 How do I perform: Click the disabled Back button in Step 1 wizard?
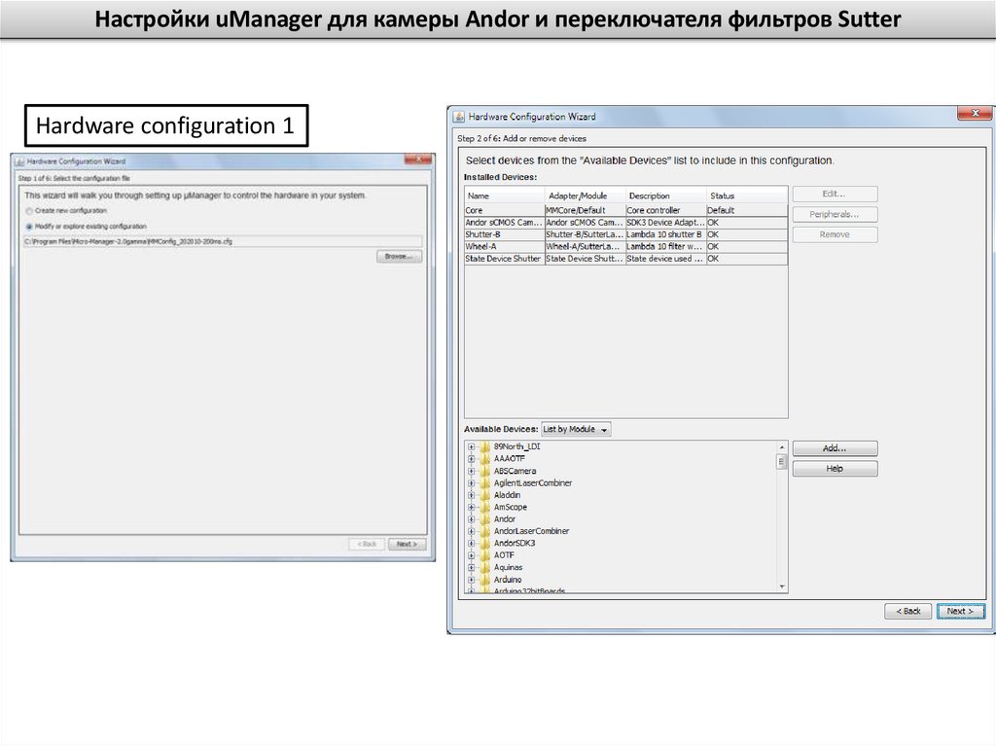tap(367, 544)
